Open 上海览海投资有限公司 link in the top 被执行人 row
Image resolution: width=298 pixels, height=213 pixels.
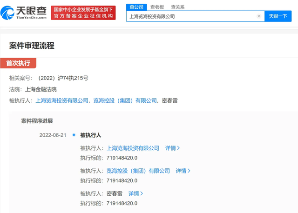[x=62, y=100]
